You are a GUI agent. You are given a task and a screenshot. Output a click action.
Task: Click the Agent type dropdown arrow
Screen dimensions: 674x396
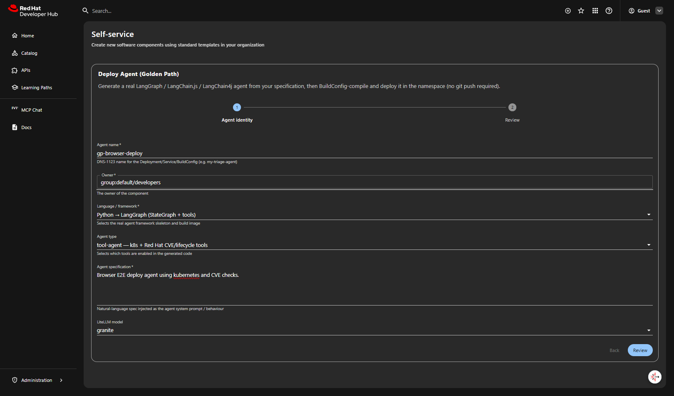point(649,245)
